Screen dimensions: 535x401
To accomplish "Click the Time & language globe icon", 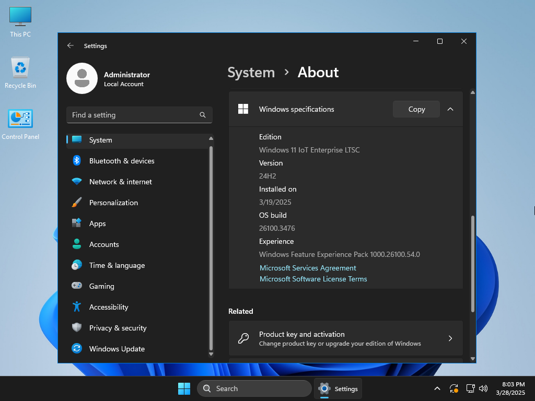I will click(77, 265).
